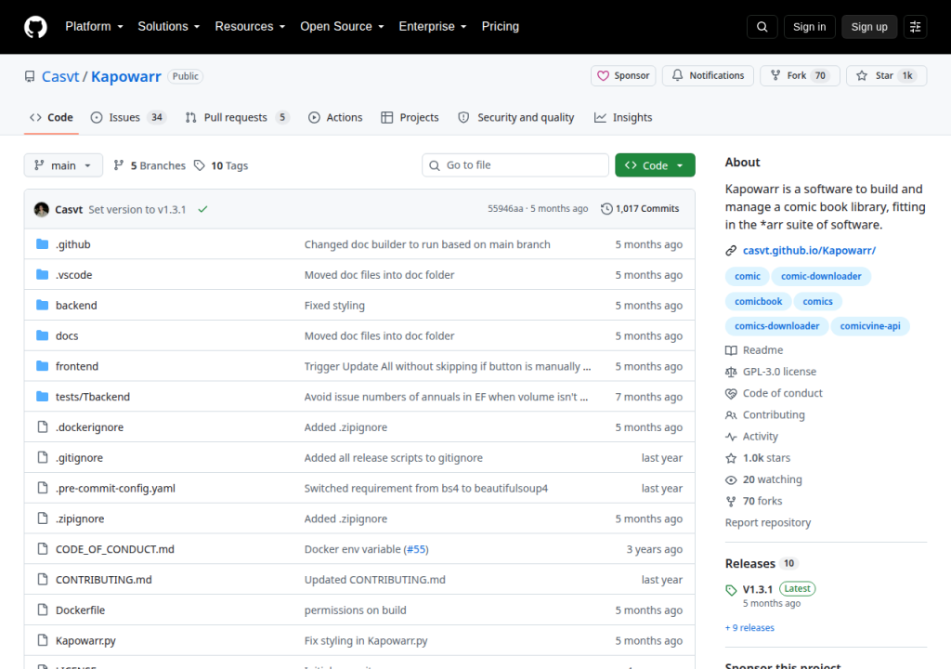Image resolution: width=951 pixels, height=669 pixels.
Task: Click green check status on latest commit
Action: coord(202,209)
